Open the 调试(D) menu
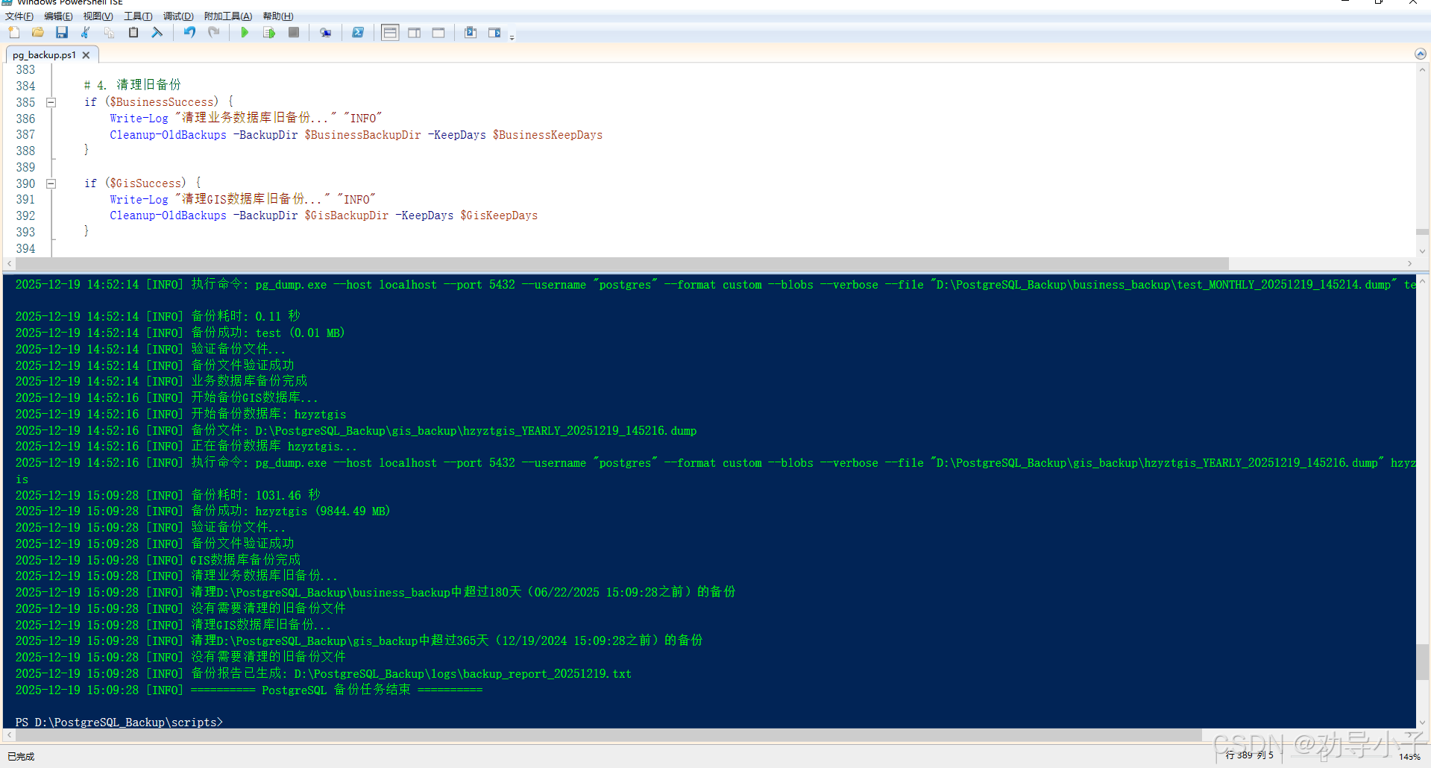Screen dimensions: 1431x768 click(178, 16)
